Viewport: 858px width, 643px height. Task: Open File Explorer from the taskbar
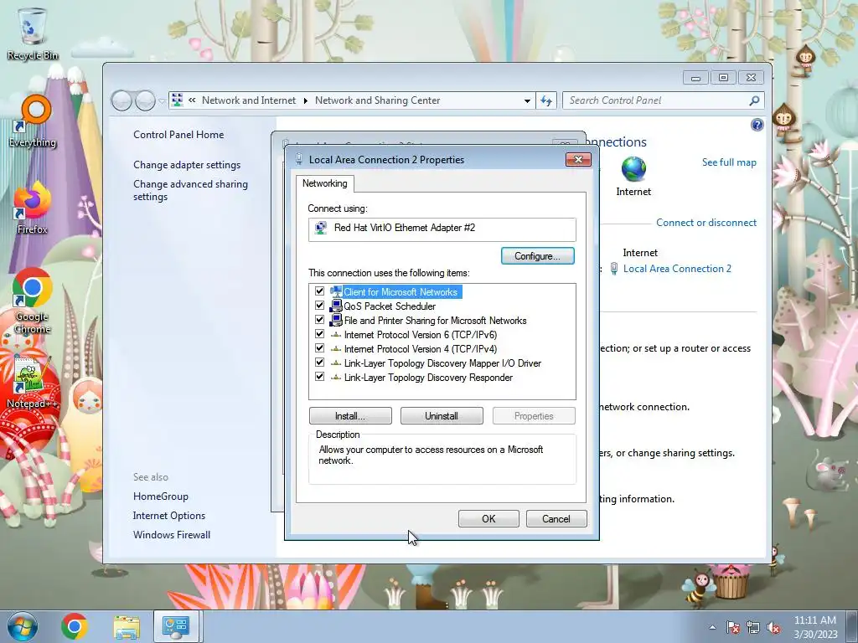[127, 626]
